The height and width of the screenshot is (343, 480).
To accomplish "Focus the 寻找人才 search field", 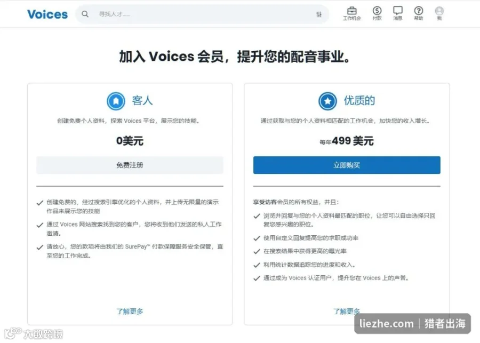I will click(202, 14).
